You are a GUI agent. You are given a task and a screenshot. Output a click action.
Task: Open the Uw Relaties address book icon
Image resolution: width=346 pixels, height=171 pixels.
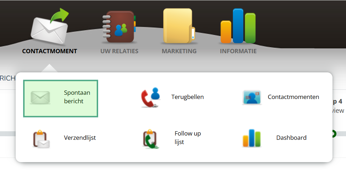119,26
